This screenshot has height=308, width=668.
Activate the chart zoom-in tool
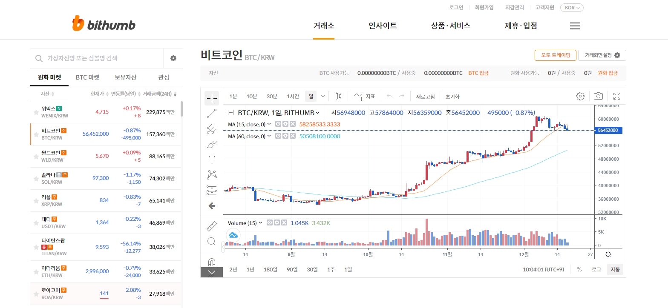211,241
